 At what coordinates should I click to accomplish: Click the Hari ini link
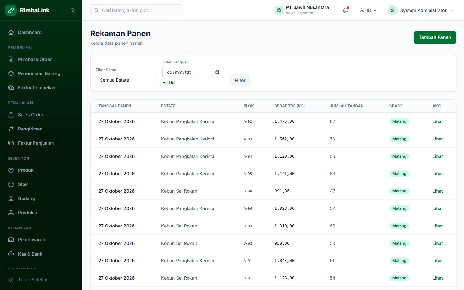pyautogui.click(x=169, y=83)
